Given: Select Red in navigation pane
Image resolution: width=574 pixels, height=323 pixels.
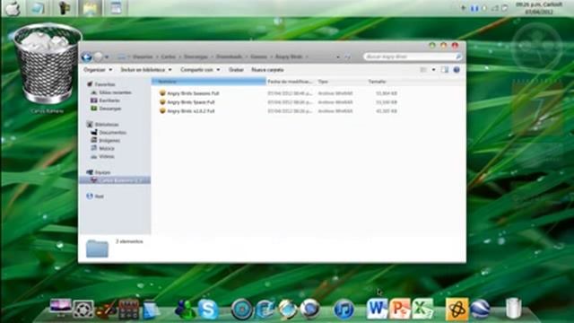Looking at the screenshot, I should click(x=99, y=196).
